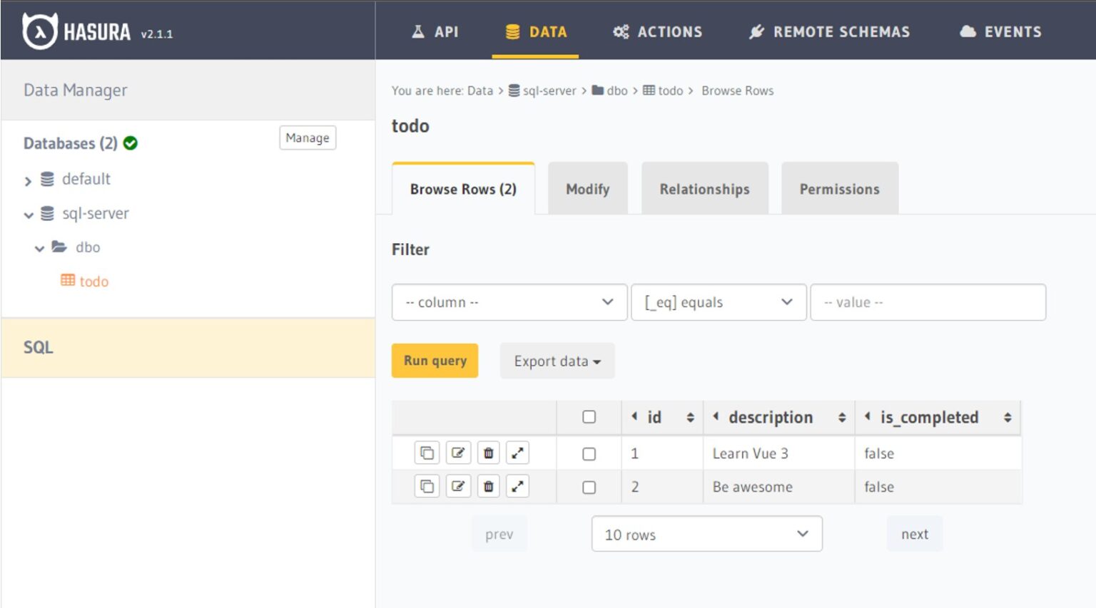Check the box for Learn Vue 3 row
The height and width of the screenshot is (608, 1096).
click(589, 454)
